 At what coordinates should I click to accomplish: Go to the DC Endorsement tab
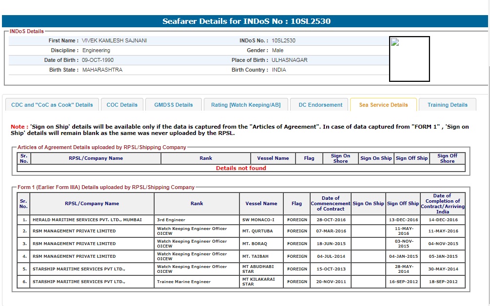tap(320, 105)
